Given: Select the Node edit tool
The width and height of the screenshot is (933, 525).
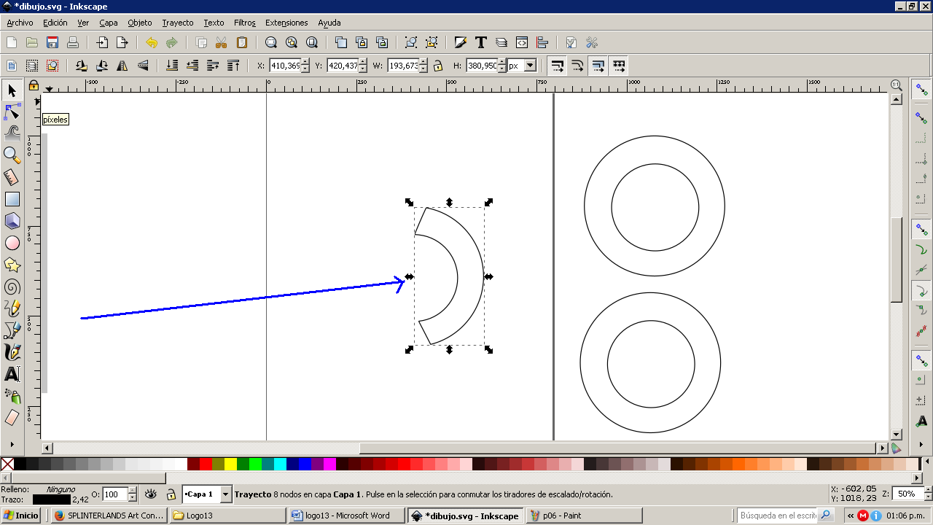Looking at the screenshot, I should coord(12,112).
